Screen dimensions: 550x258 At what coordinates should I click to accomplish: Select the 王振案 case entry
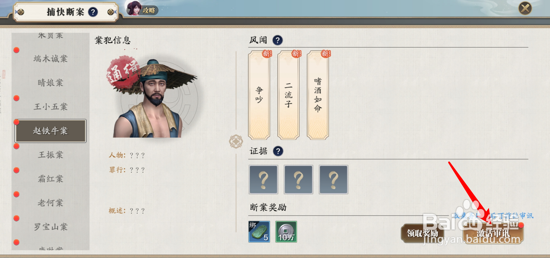pos(51,155)
